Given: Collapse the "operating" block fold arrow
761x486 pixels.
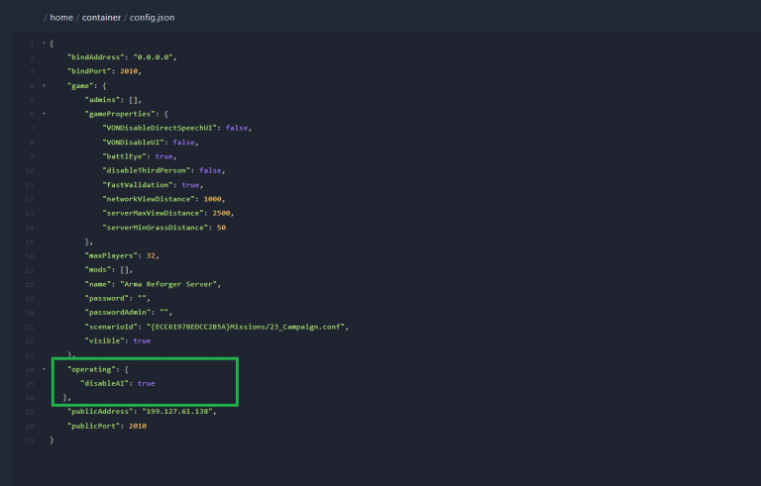Looking at the screenshot, I should point(43,368).
